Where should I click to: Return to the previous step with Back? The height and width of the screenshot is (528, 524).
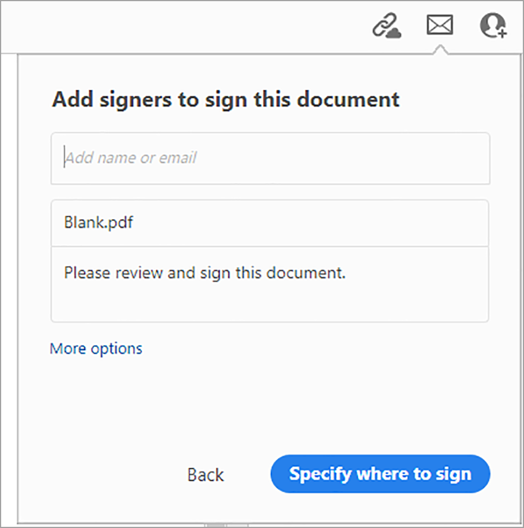click(204, 474)
